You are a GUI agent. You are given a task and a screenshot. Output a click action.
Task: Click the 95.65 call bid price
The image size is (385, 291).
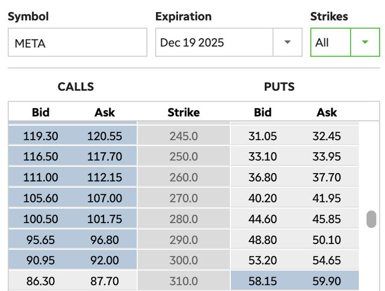(x=41, y=239)
